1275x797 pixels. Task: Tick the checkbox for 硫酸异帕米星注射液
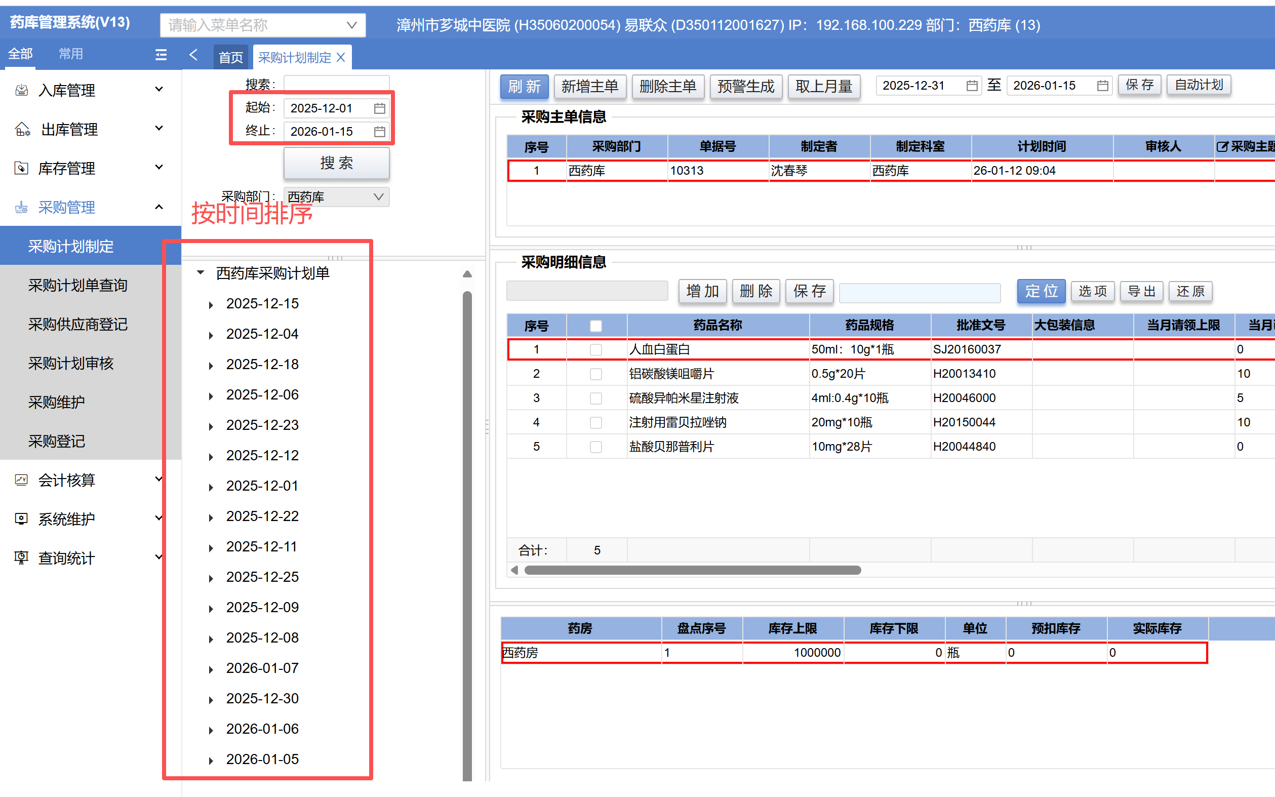pyautogui.click(x=595, y=398)
